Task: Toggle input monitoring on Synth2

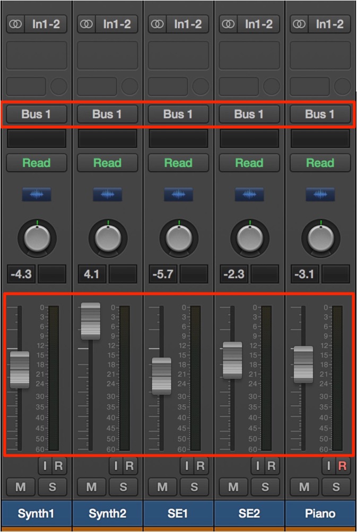Action: (x=116, y=466)
